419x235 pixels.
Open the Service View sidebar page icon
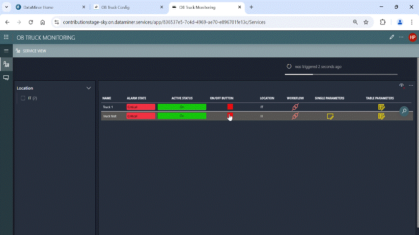[6, 64]
